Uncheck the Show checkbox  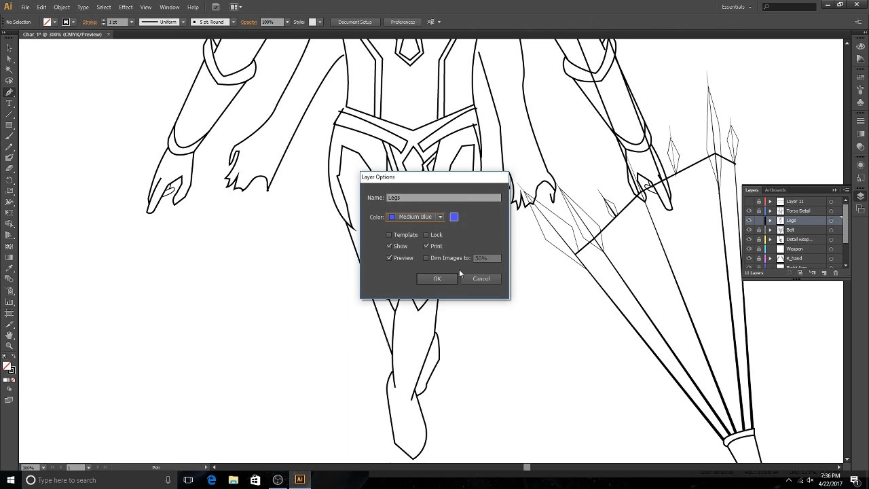[x=389, y=246]
